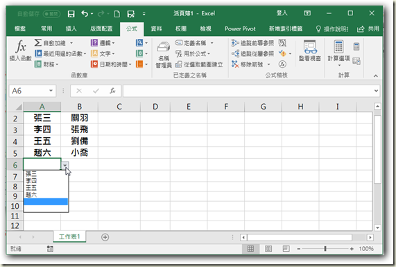The image size is (396, 267).
Task: Click the Evaluate Formula icon
Action: (x=282, y=64)
